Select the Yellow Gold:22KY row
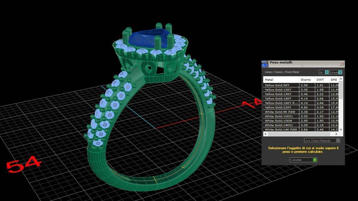The width and height of the screenshot is (358, 201). [x=301, y=107]
